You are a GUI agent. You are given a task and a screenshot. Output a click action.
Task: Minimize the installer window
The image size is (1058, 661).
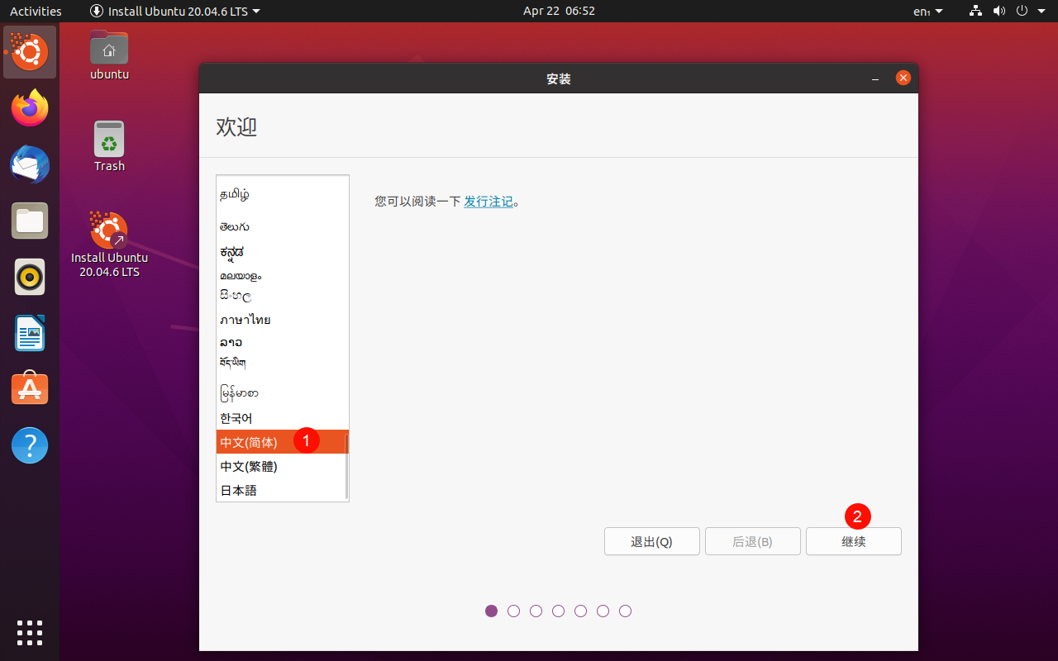pyautogui.click(x=875, y=78)
